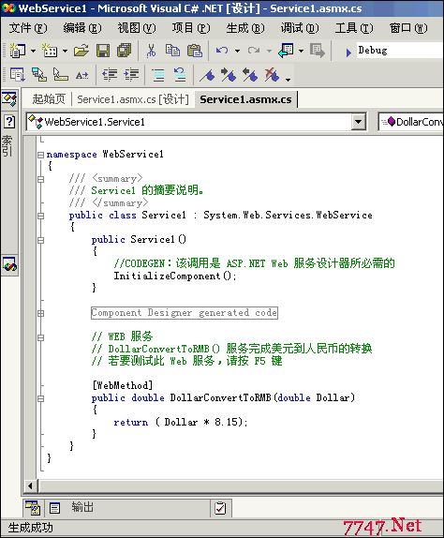Open the Undo history dropdown arrow

click(237, 51)
